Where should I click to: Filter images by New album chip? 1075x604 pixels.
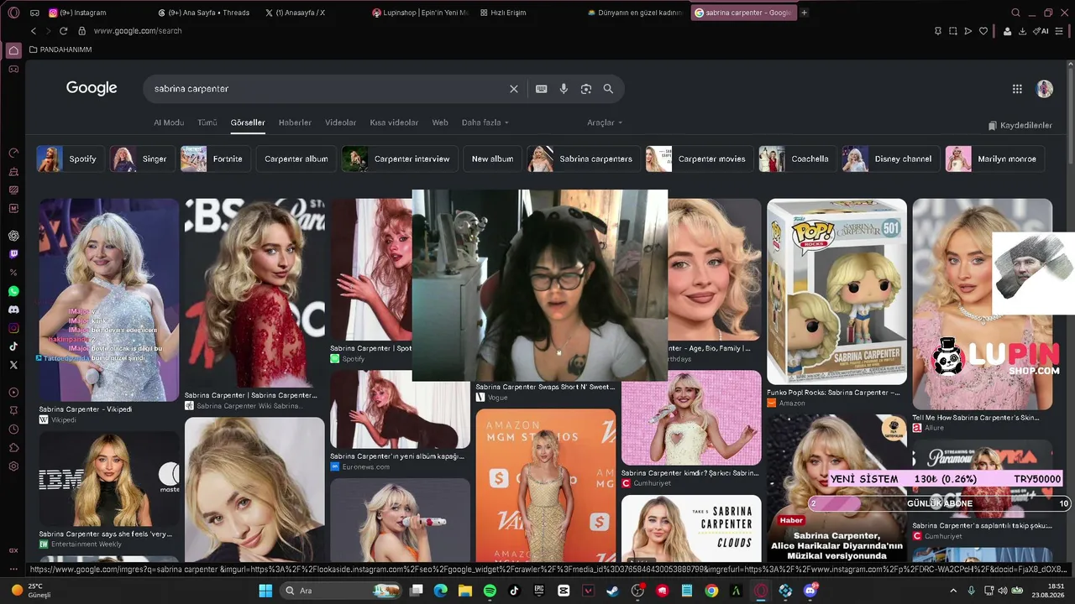tap(492, 159)
